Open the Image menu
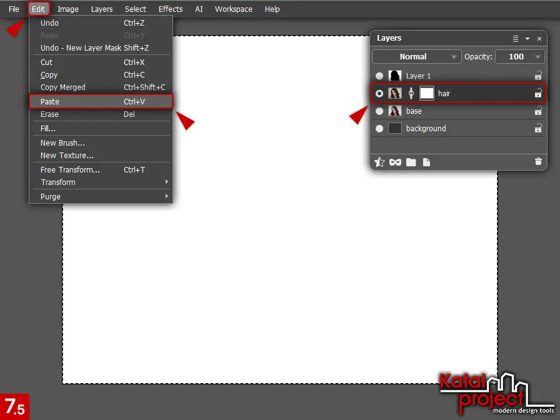 (x=67, y=9)
